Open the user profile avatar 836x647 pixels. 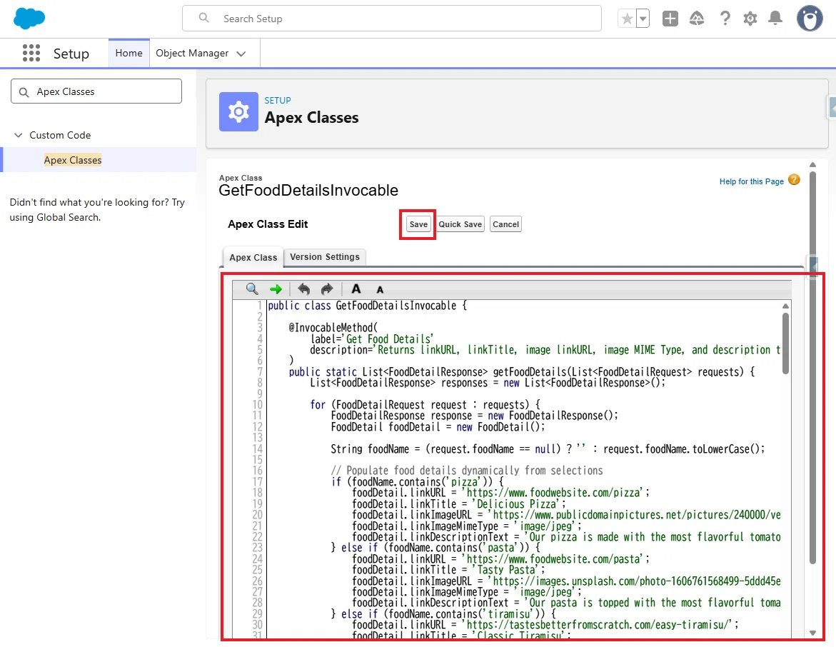810,19
